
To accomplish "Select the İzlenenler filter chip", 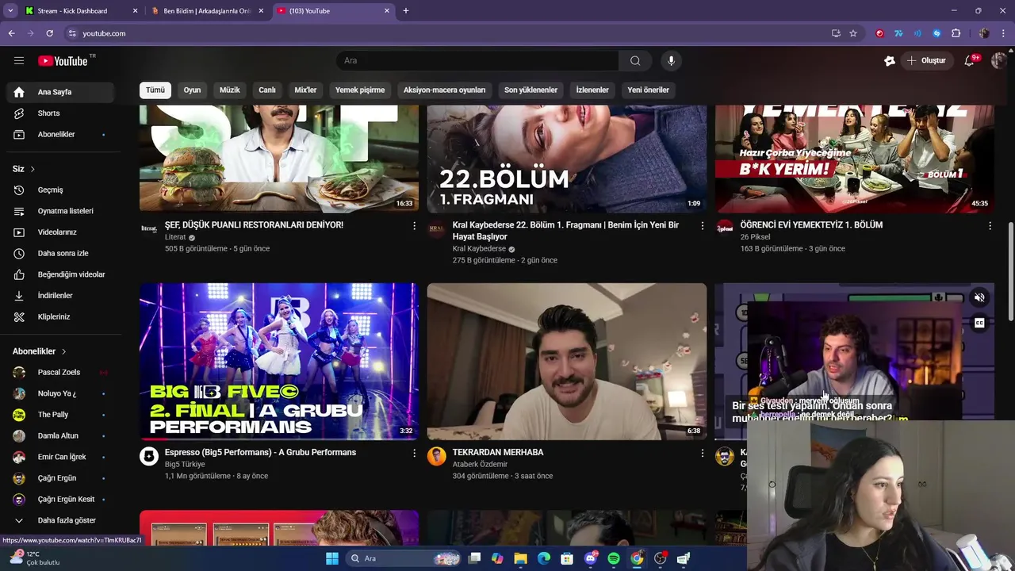I will tap(592, 90).
